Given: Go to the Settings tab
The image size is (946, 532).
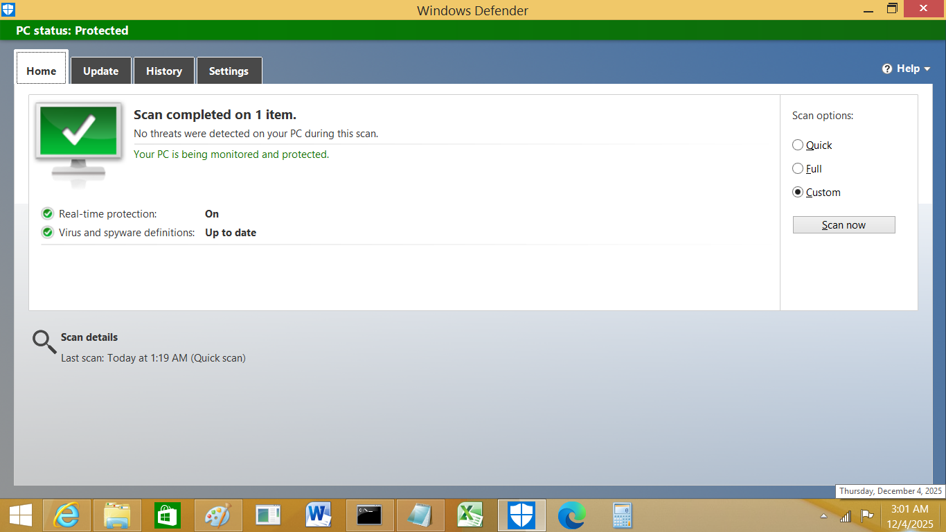Looking at the screenshot, I should [229, 71].
